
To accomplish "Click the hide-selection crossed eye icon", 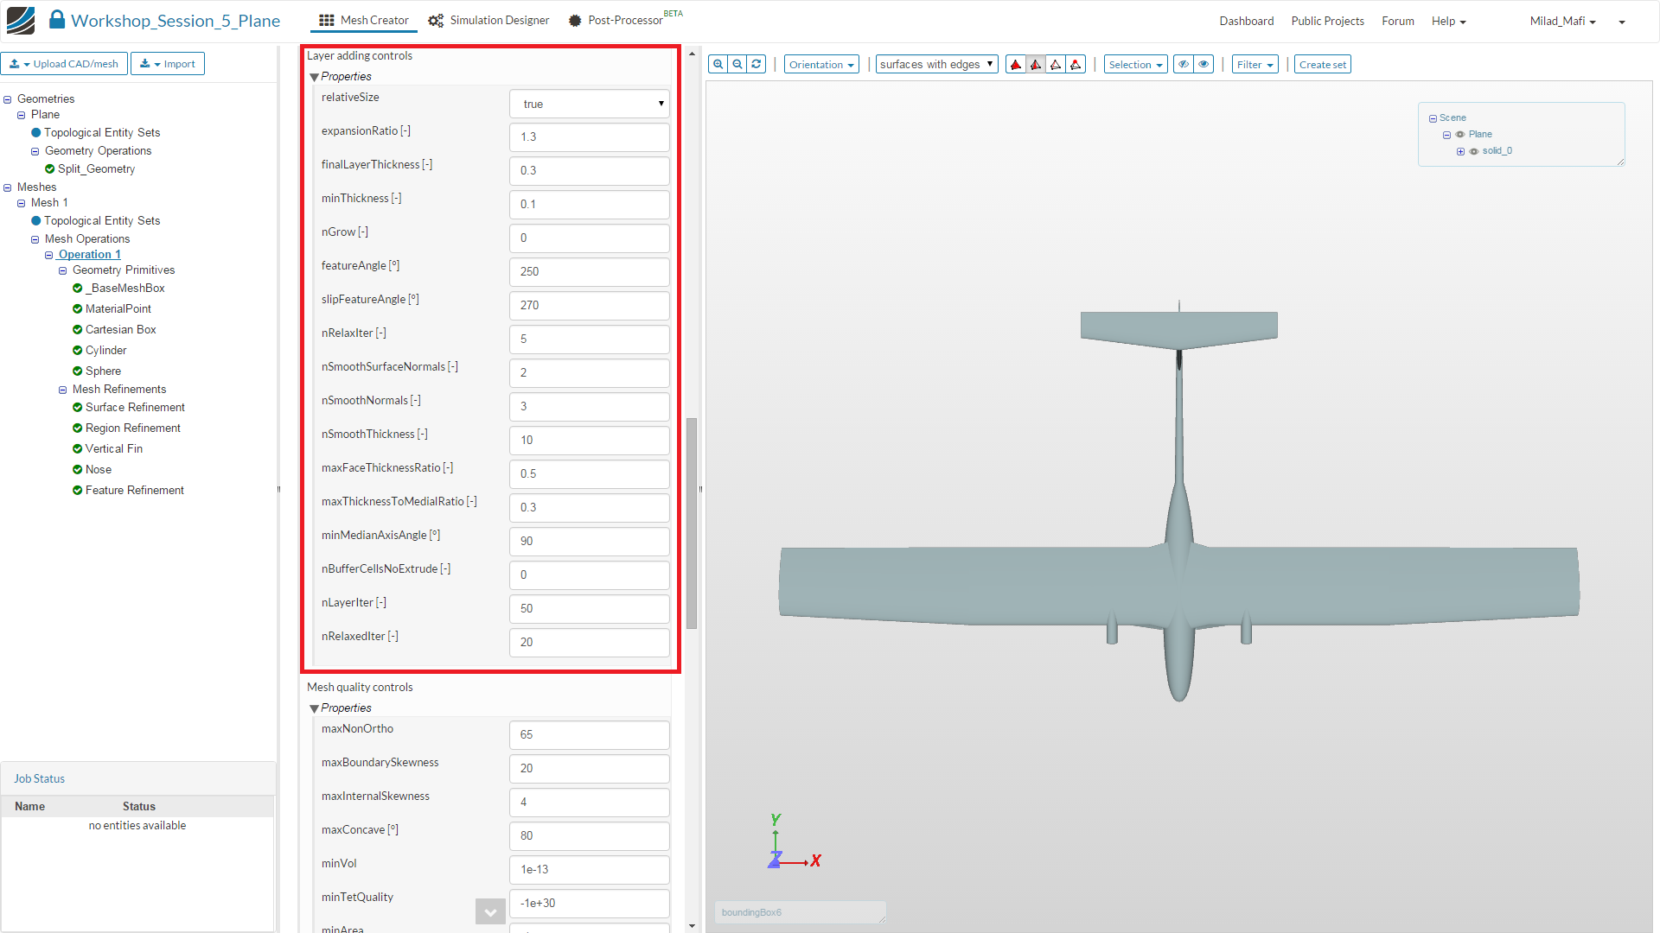I will pos(1184,64).
